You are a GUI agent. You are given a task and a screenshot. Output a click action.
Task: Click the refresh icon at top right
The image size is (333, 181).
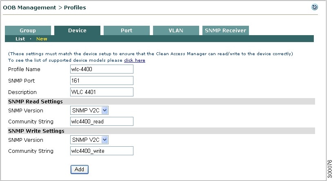[x=315, y=7]
